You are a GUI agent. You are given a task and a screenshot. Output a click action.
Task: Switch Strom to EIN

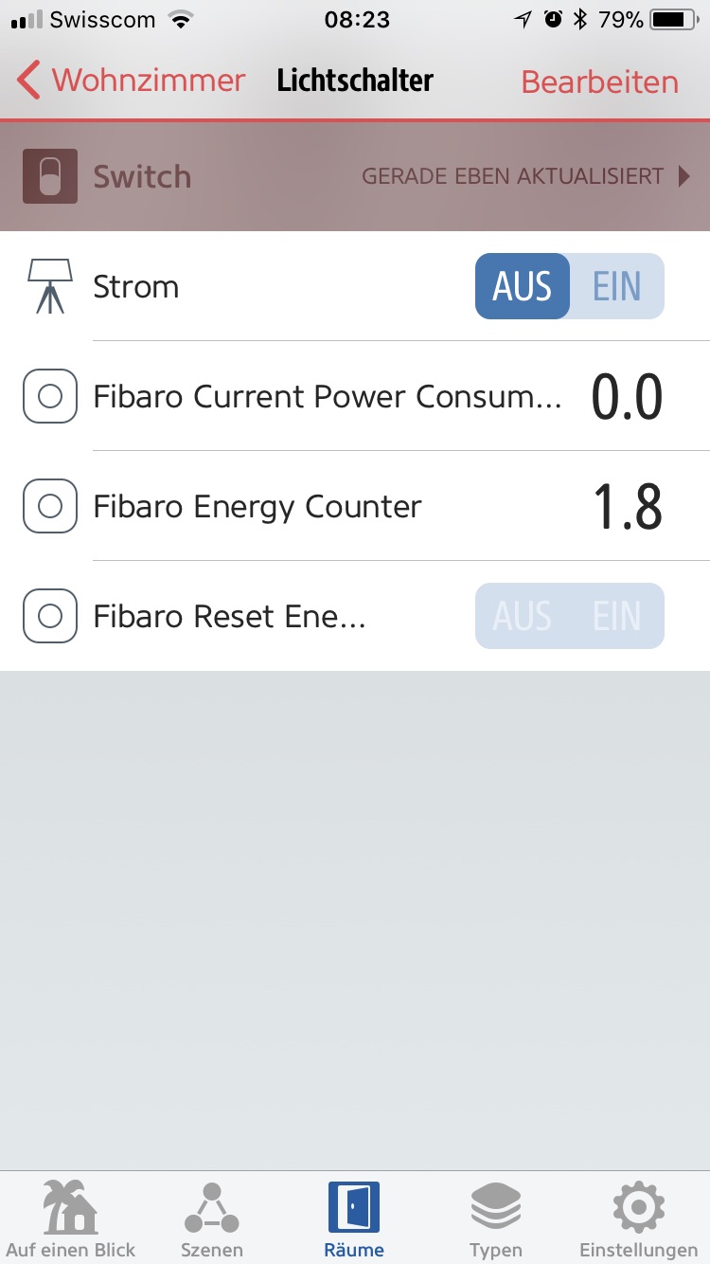coord(617,286)
